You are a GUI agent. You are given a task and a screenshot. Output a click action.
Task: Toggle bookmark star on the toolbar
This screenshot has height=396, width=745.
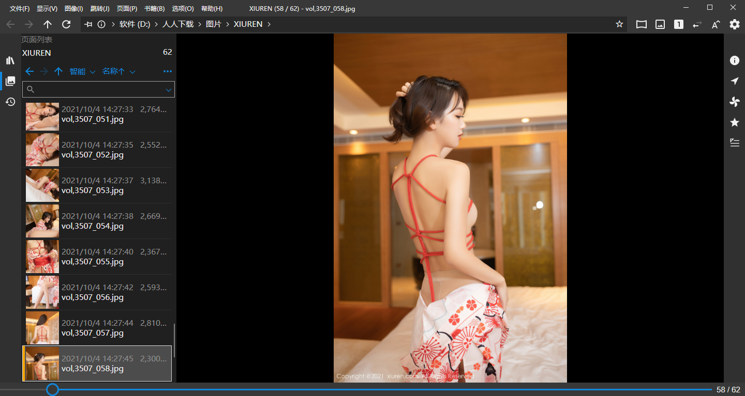(619, 24)
